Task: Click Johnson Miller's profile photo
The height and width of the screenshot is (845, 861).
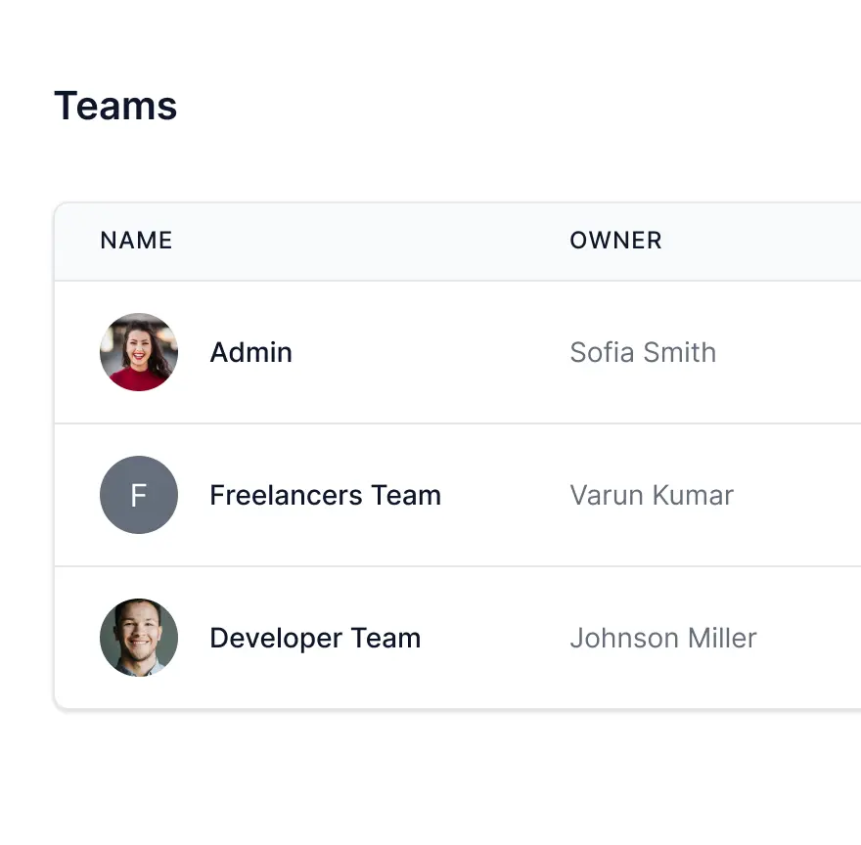Action: (138, 637)
